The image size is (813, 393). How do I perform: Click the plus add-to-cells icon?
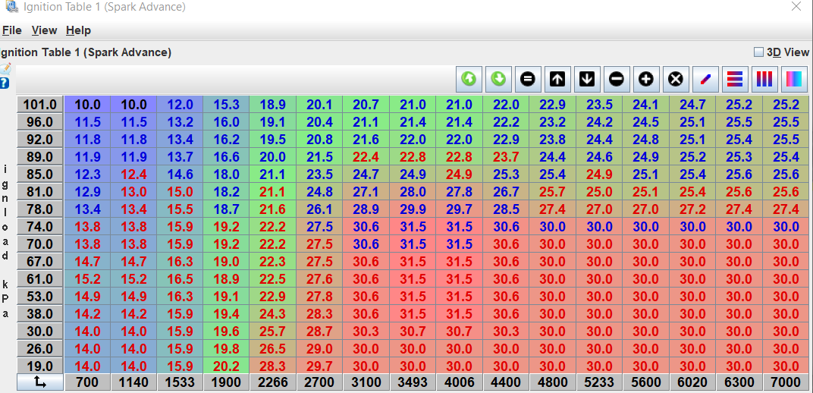point(645,79)
